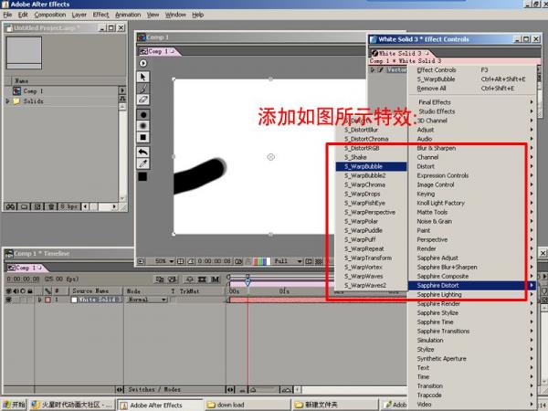
Task: Click current time 0:00:00:08 in viewer
Action: click(214, 261)
